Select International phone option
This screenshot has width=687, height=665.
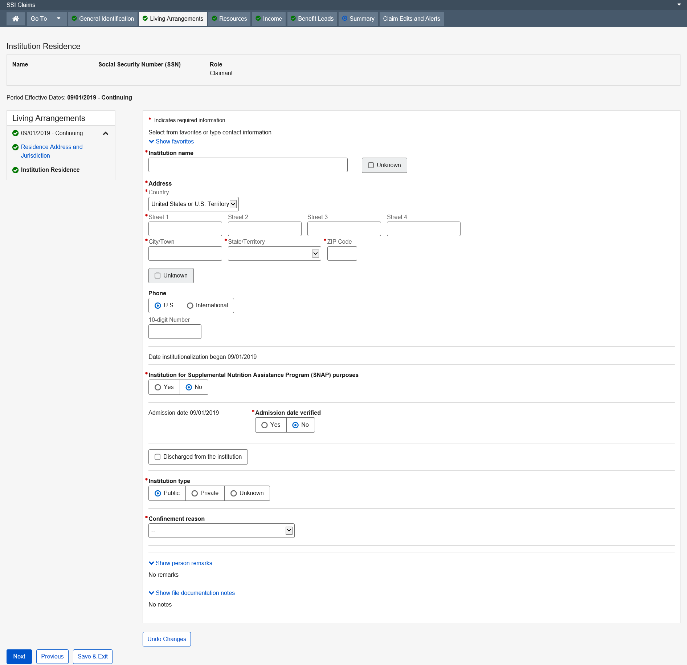pyautogui.click(x=190, y=306)
